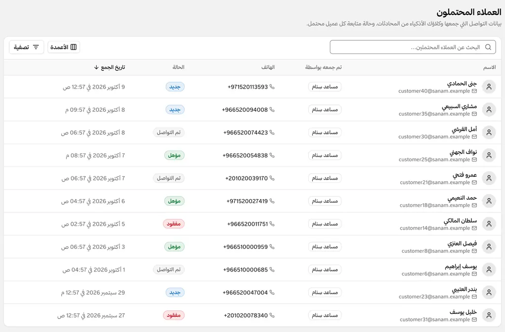Click email customer31@sanam.example

point(435,320)
